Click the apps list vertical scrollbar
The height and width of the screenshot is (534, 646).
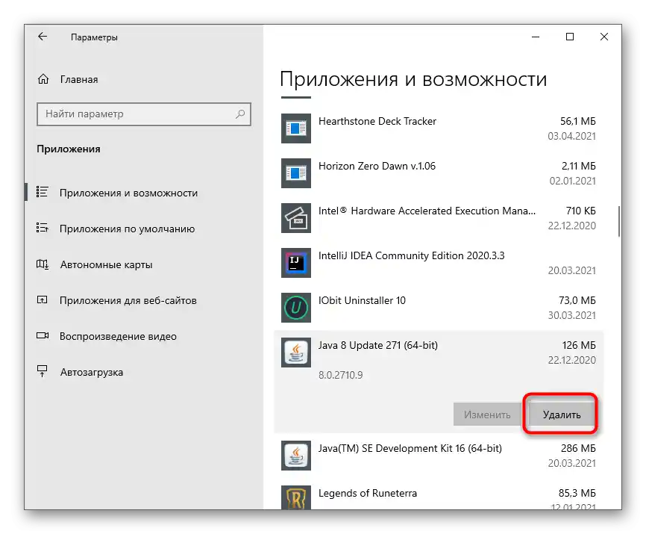pos(619,221)
